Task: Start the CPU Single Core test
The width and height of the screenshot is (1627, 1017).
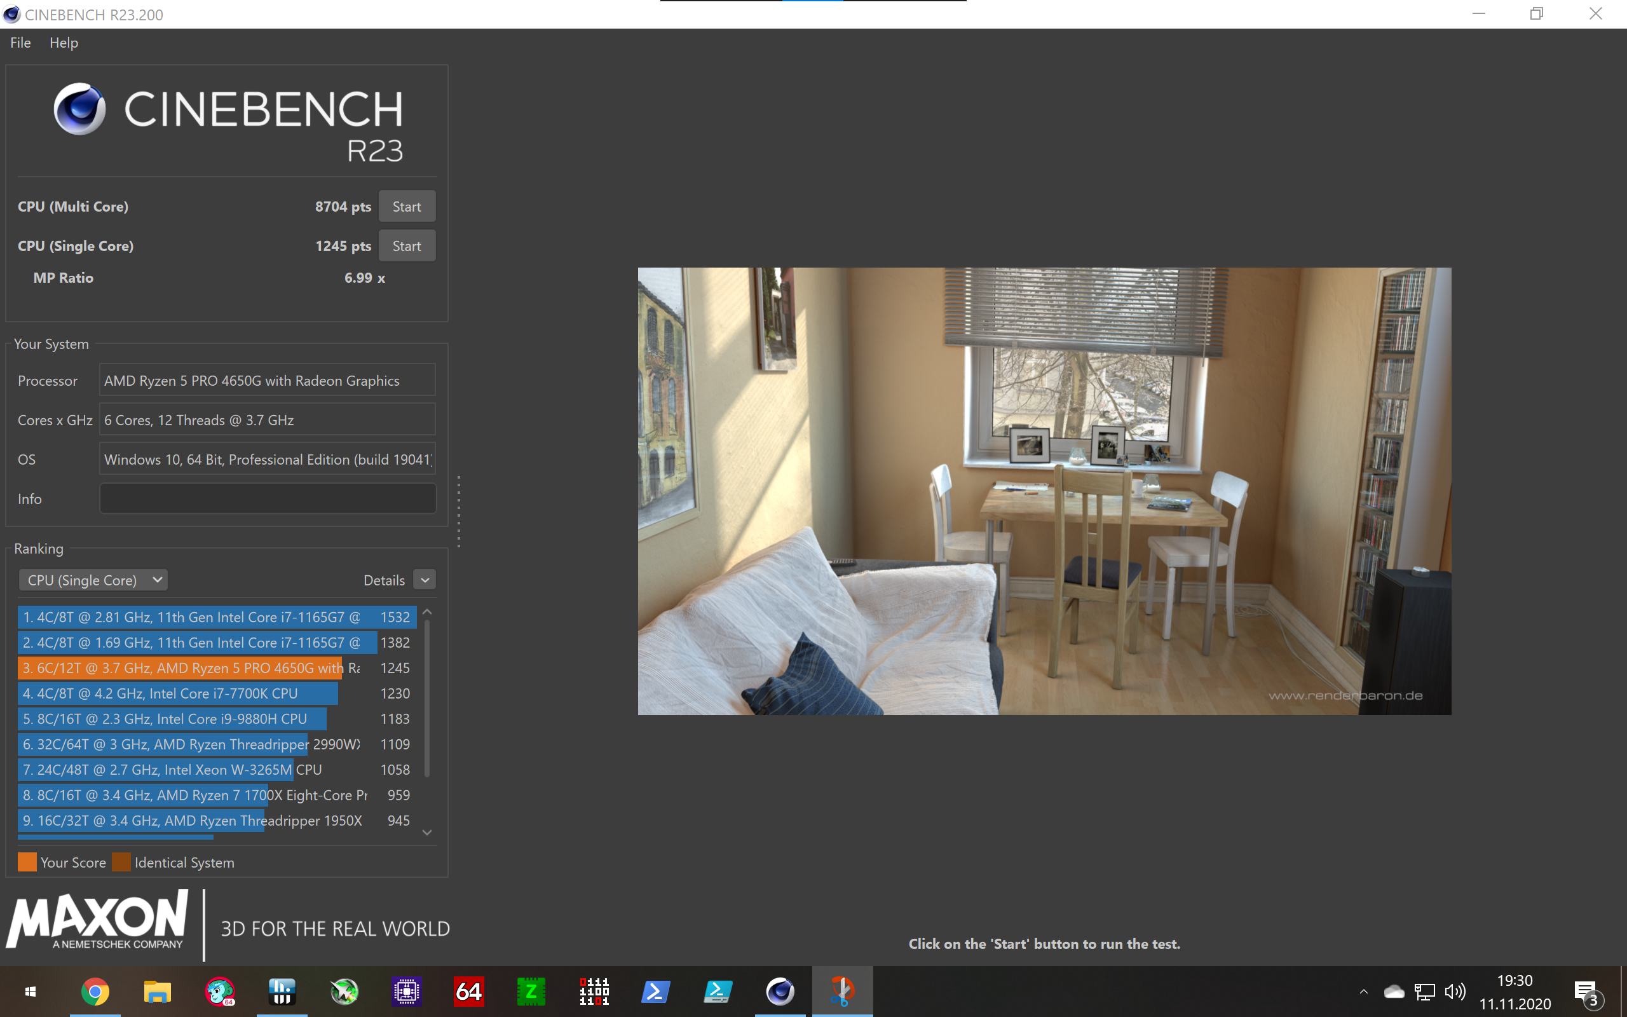Action: (x=407, y=246)
